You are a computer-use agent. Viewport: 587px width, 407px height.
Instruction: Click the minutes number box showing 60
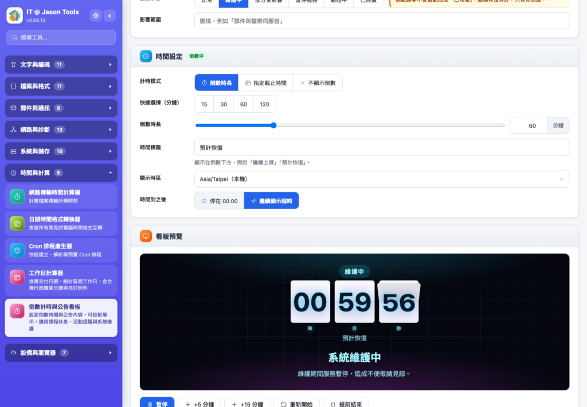click(x=529, y=125)
